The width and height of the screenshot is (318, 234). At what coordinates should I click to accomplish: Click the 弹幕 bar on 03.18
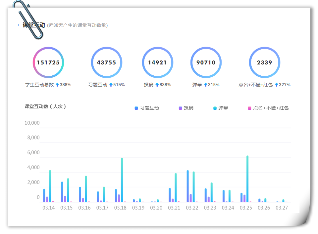[x=122, y=180]
